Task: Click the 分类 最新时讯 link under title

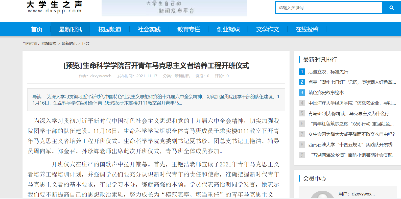Action: [182, 76]
